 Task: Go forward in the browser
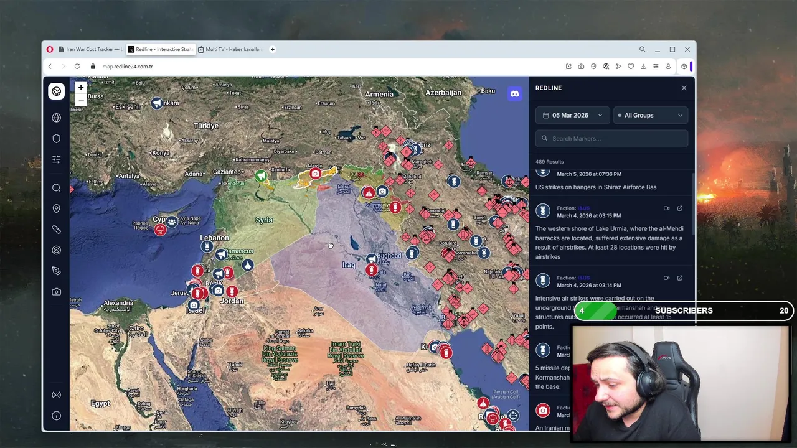pyautogui.click(x=63, y=67)
